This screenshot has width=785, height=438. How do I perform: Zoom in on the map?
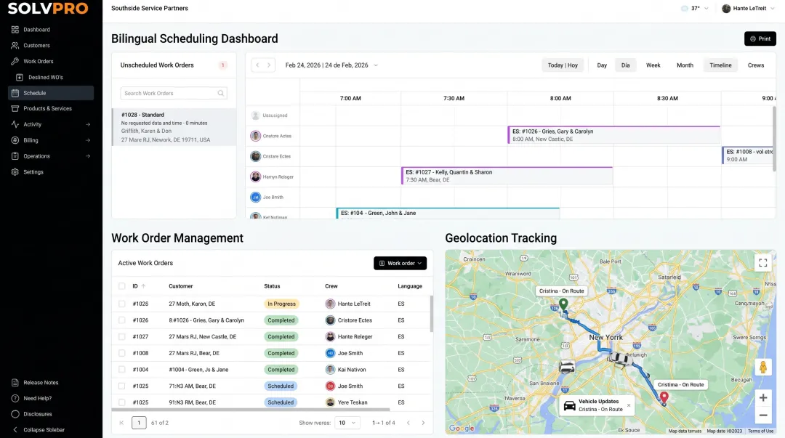763,398
